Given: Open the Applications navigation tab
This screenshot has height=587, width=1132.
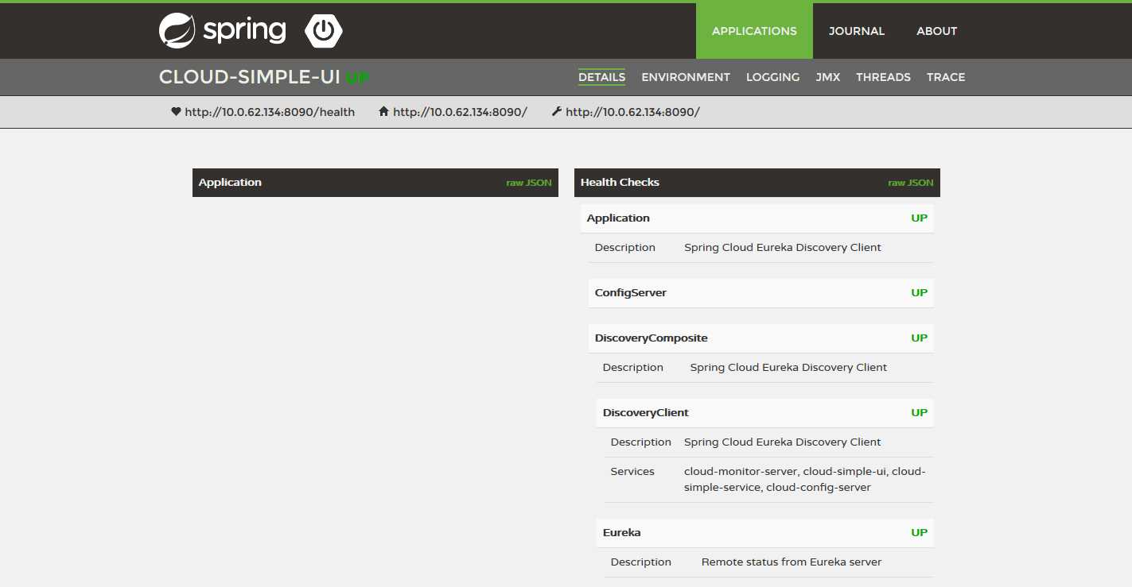Looking at the screenshot, I should pos(754,31).
